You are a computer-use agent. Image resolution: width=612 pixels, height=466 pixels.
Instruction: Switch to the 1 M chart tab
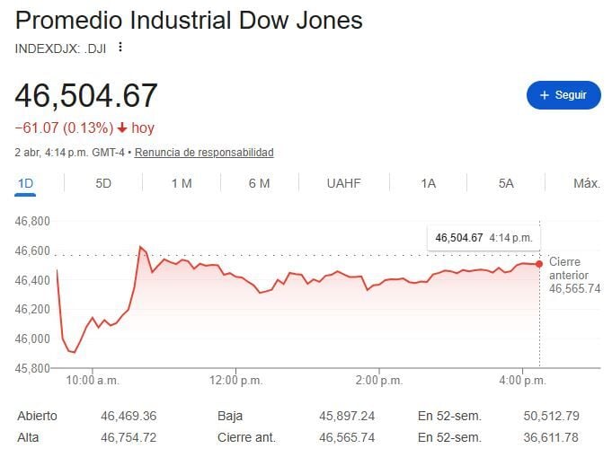[182, 183]
